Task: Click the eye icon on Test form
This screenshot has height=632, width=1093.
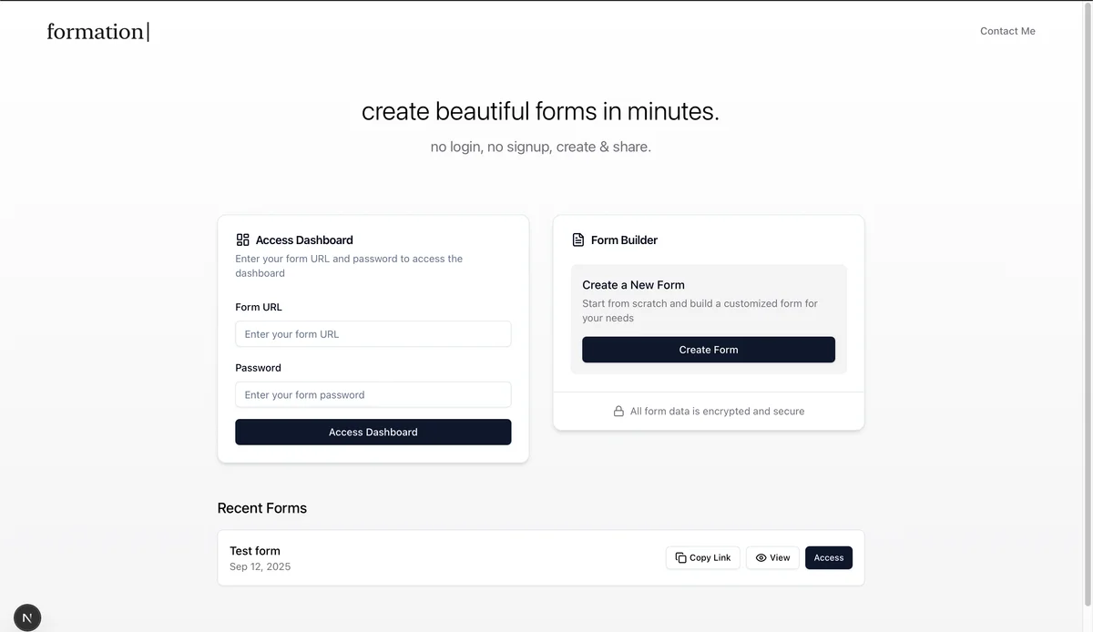Action: click(x=761, y=557)
